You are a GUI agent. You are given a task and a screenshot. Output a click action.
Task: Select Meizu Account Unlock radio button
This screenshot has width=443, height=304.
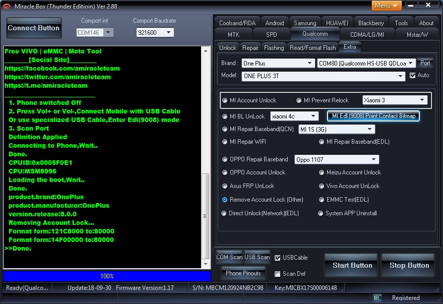[x=322, y=172]
